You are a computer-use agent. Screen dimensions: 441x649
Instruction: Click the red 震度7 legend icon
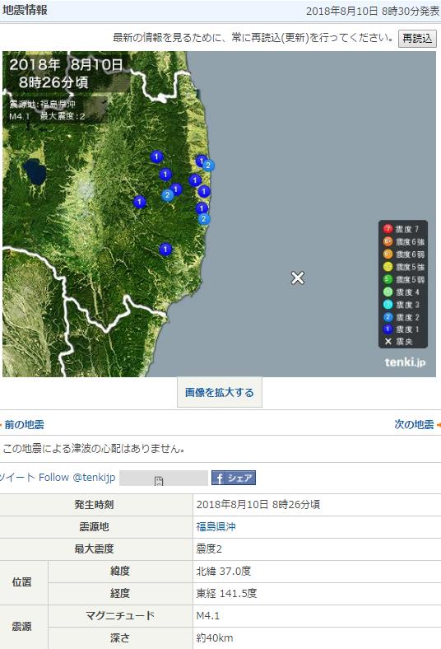[x=388, y=229]
